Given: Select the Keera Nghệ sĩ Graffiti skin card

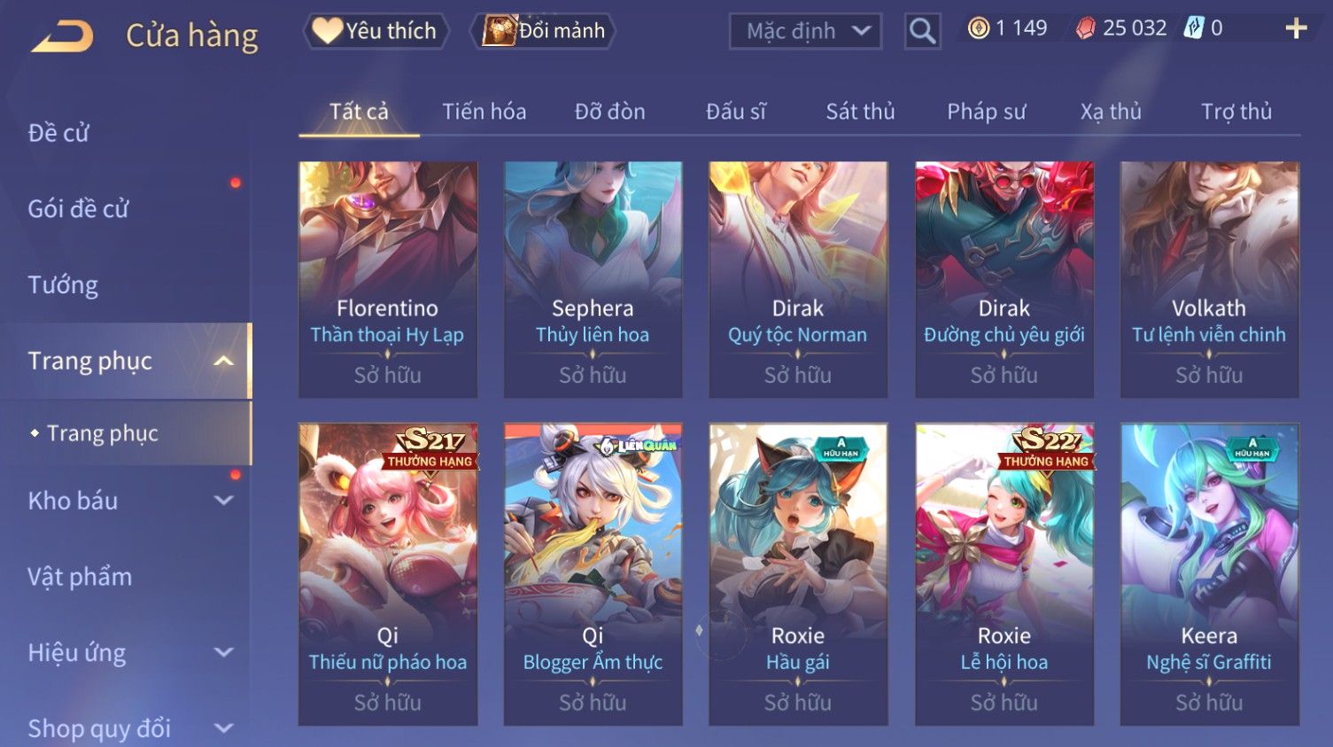Looking at the screenshot, I should 1209,574.
